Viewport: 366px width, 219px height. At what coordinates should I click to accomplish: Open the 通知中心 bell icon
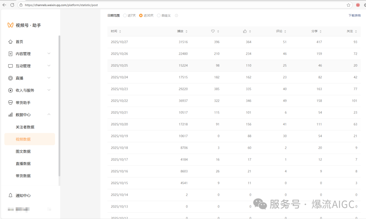[11, 195]
